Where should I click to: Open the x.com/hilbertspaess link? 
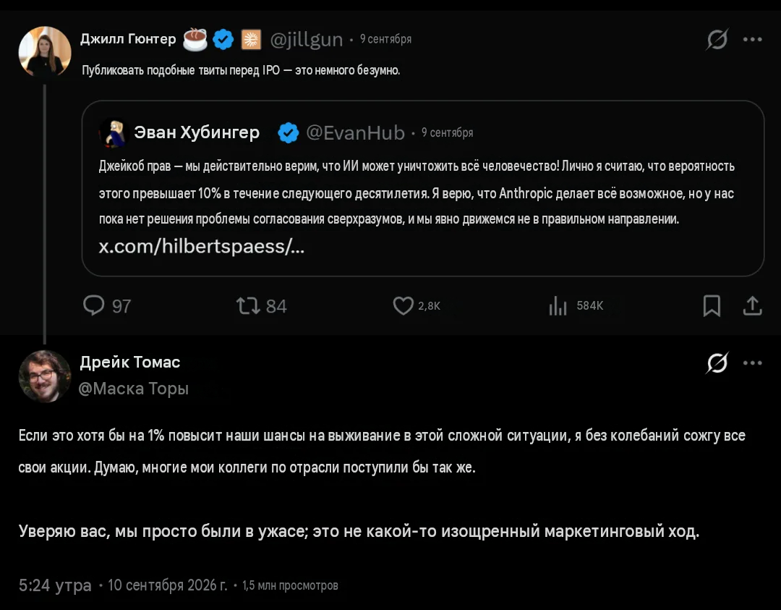[201, 246]
